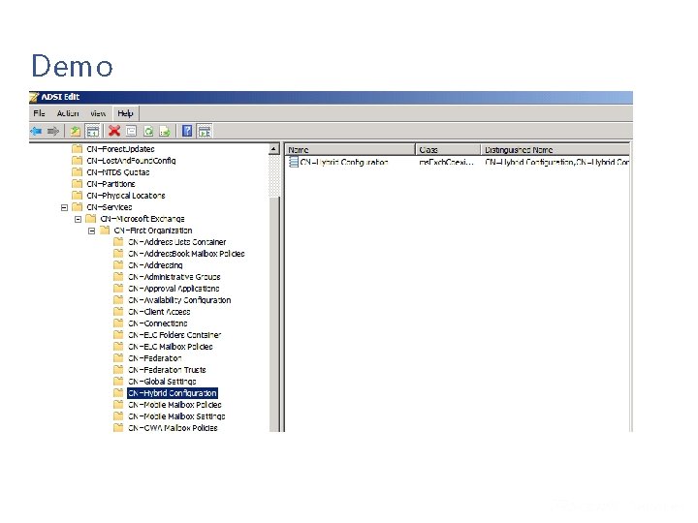Image resolution: width=698 pixels, height=523 pixels.
Task: Click the tree scrollbar up arrow
Action: coord(274,149)
